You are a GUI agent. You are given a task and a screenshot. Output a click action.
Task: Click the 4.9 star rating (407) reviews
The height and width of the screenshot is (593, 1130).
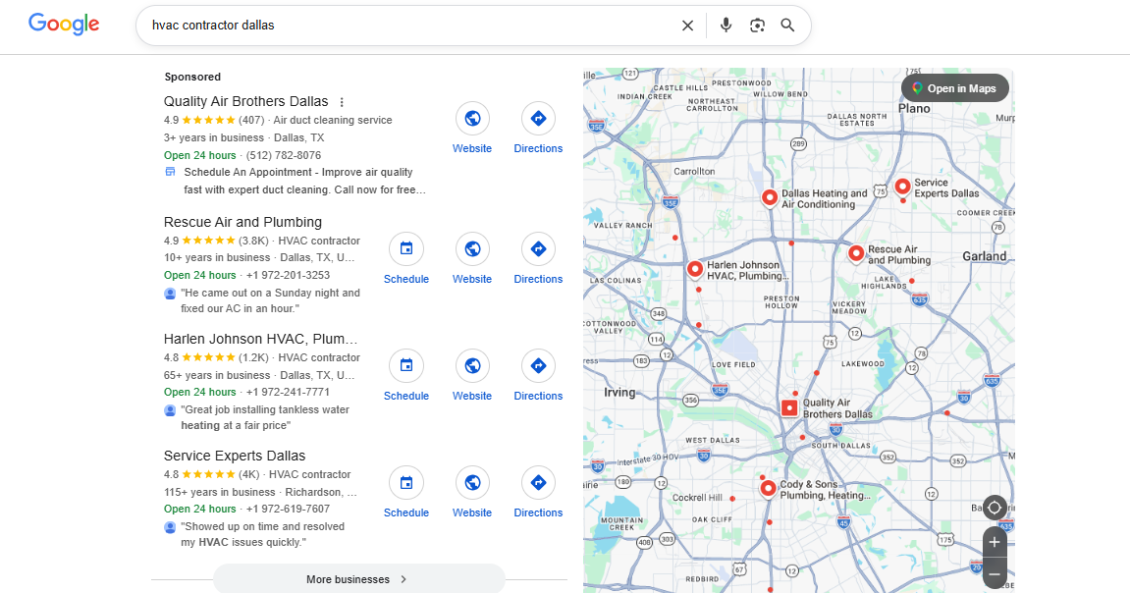214,121
